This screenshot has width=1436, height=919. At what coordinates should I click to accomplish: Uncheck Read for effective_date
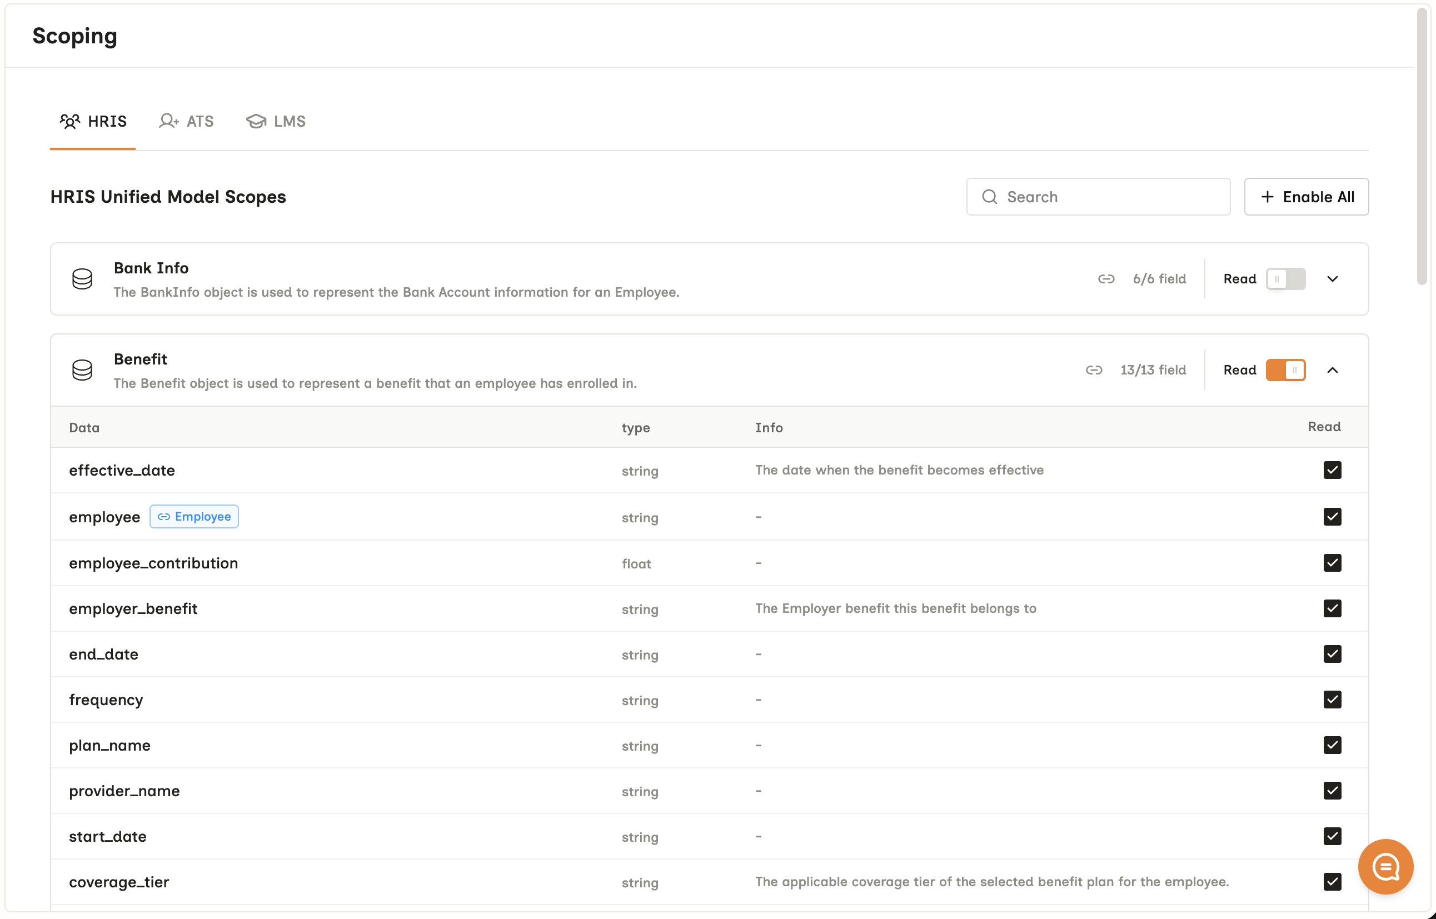point(1332,470)
